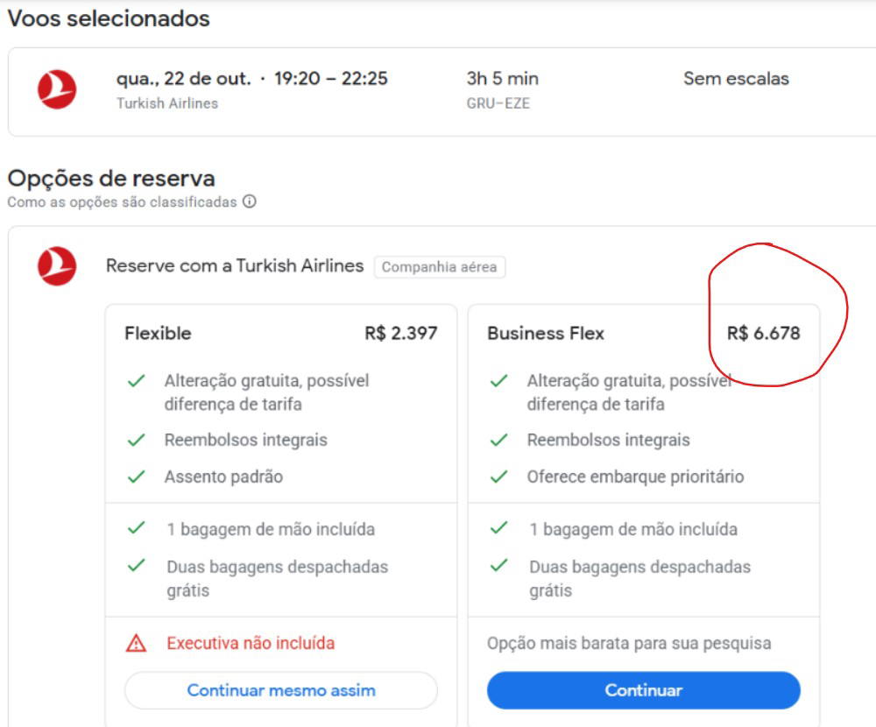Click checkmark beside Assento padrão
This screenshot has height=727, width=876.
[x=136, y=477]
